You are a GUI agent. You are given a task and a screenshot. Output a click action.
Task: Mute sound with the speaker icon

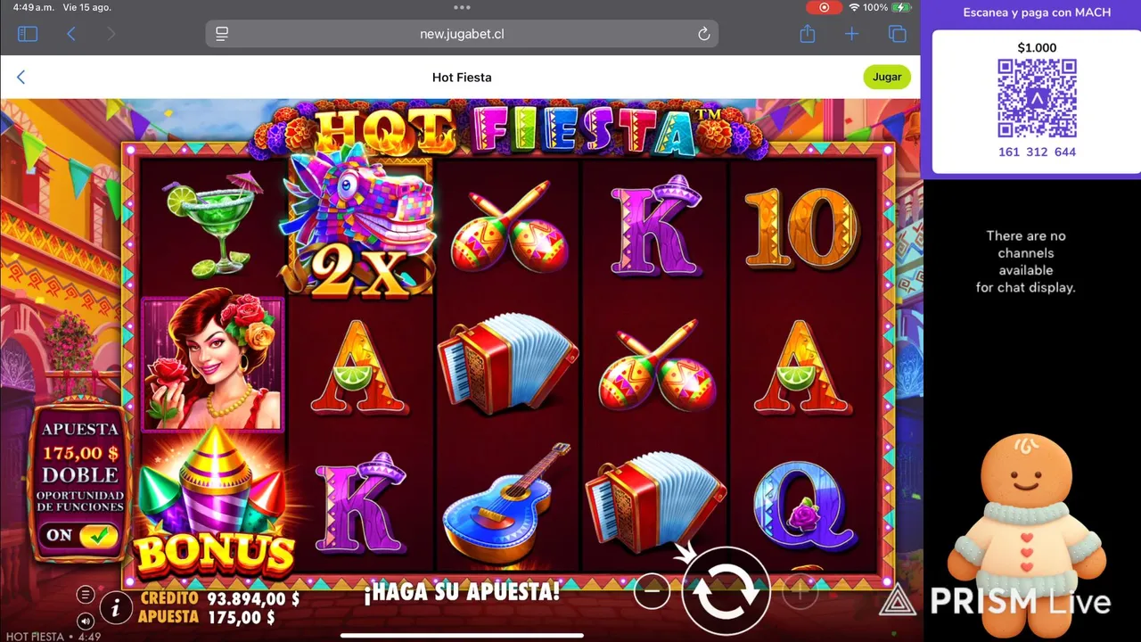pos(86,621)
